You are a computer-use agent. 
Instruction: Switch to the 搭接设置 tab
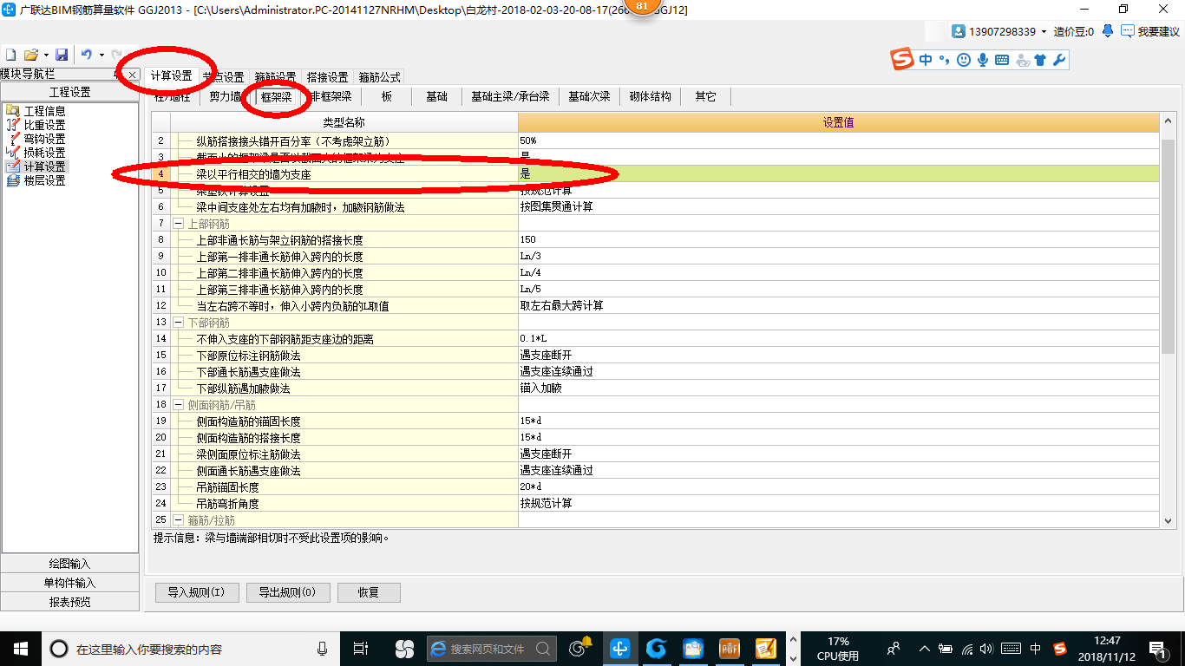pyautogui.click(x=327, y=77)
